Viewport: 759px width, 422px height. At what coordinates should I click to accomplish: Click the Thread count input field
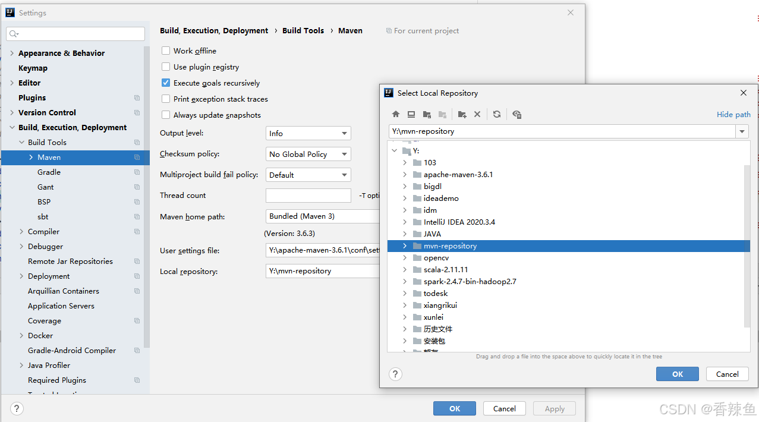coord(308,196)
